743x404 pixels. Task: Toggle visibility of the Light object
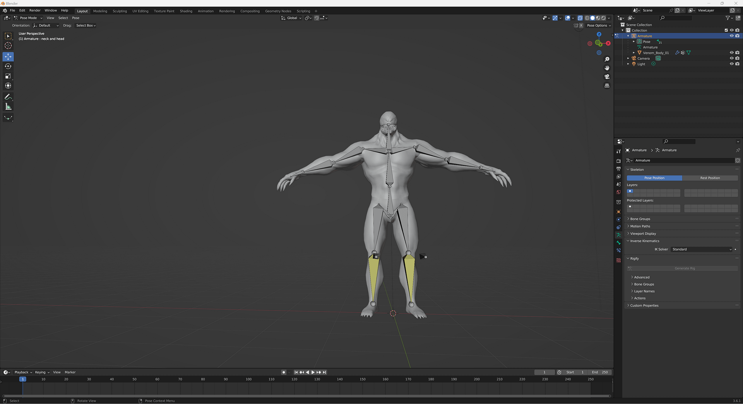pos(731,64)
